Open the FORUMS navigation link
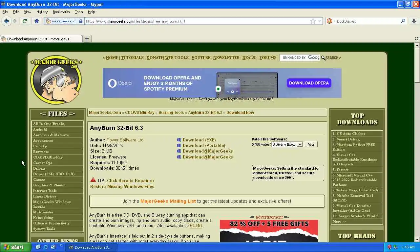Screen dimensions: 420x252 pos(268,58)
